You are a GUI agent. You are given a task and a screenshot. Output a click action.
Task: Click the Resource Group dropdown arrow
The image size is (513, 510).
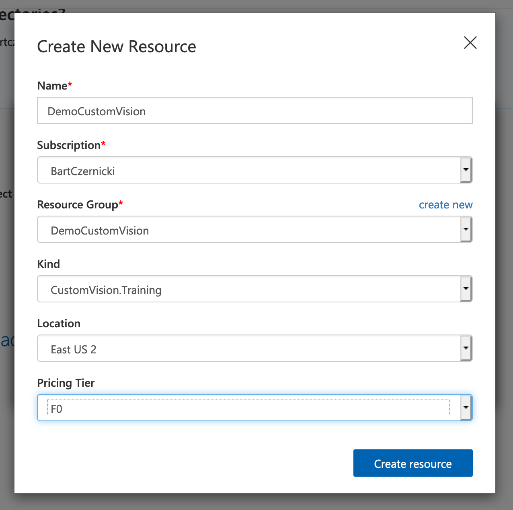(x=466, y=229)
